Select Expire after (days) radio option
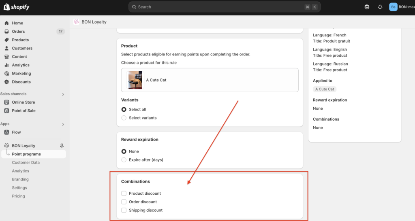This screenshot has height=221, width=415. [x=124, y=160]
